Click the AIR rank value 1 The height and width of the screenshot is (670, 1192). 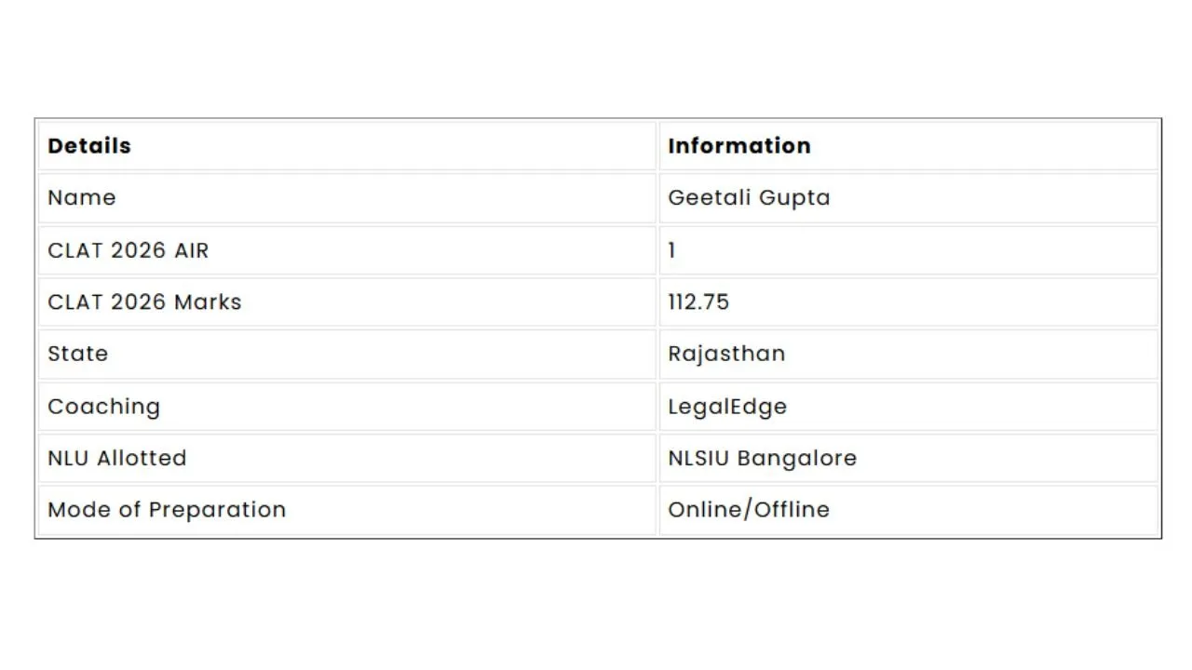click(672, 250)
